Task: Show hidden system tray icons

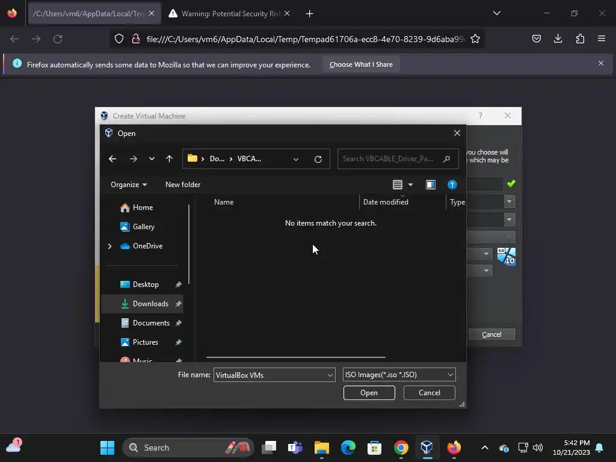Action: [x=485, y=448]
